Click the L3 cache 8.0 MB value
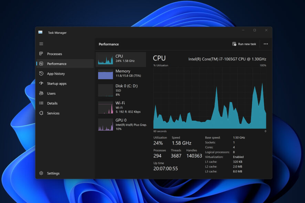305x203 pixels. [238, 171]
